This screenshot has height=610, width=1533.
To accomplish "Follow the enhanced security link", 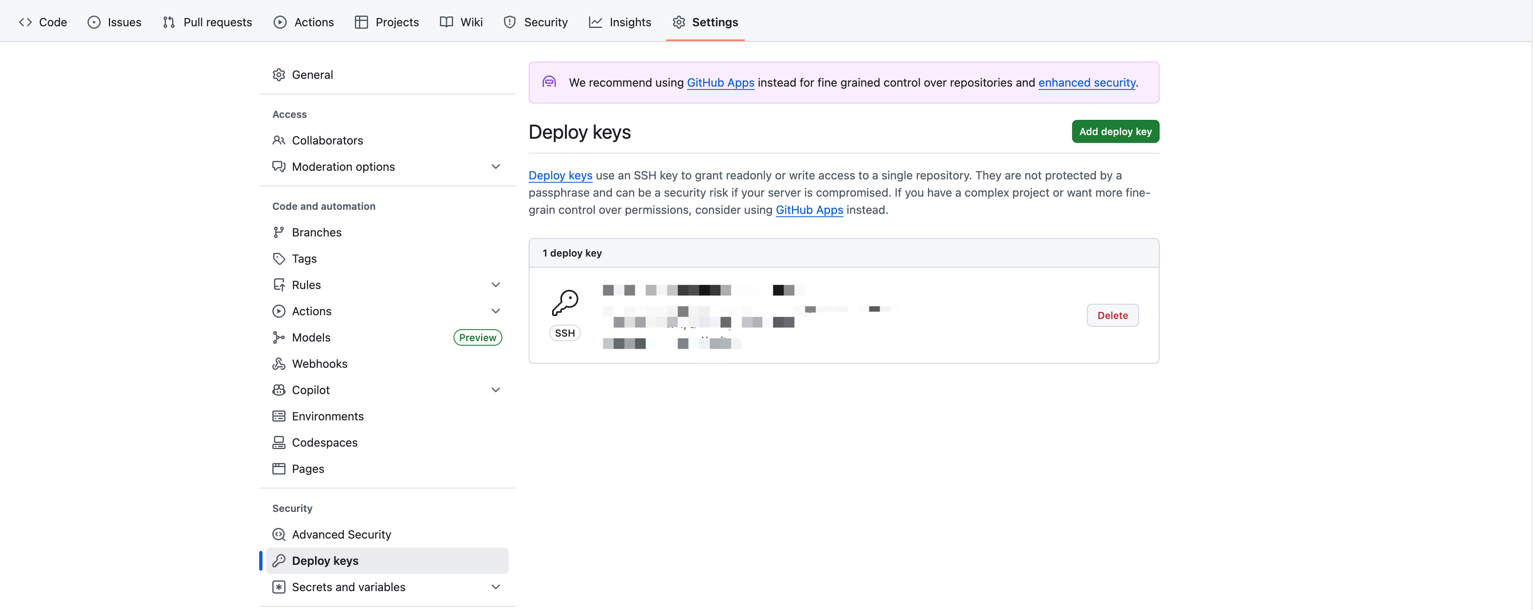I will point(1086,83).
